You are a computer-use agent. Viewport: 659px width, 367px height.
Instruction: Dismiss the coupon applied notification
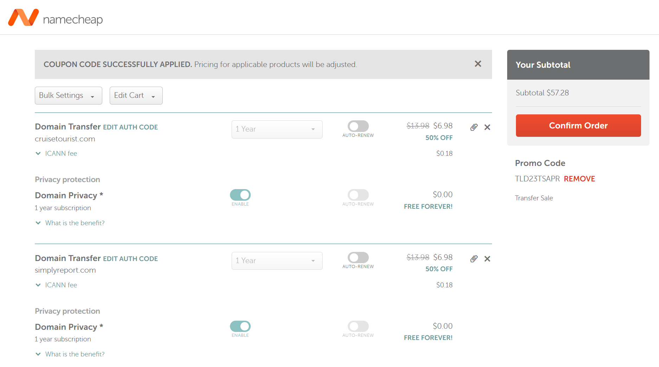coord(478,64)
